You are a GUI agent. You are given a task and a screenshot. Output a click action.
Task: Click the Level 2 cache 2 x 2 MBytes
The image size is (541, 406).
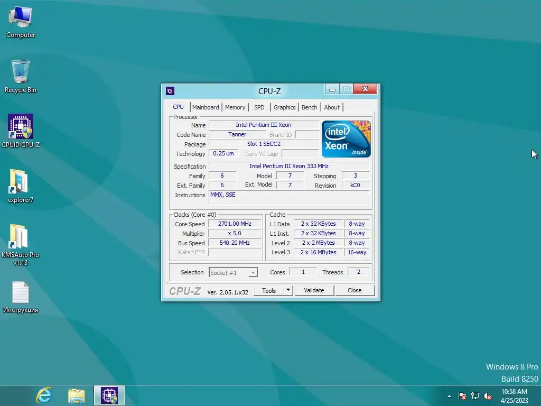[318, 243]
